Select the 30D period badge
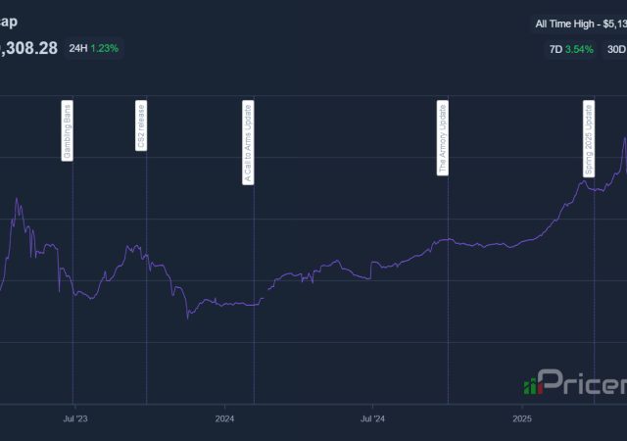627x441 pixels. pos(617,48)
